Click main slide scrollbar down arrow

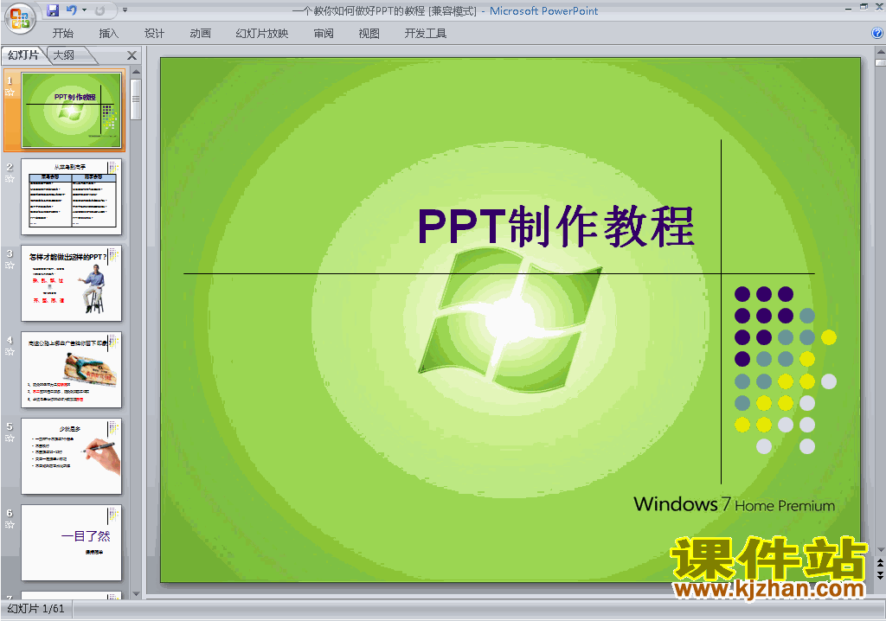pyautogui.click(x=880, y=549)
